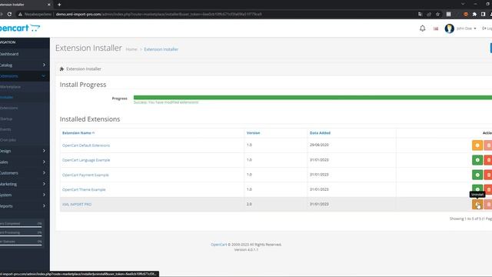
Task: Open Events submenu item
Action: click(x=5, y=129)
